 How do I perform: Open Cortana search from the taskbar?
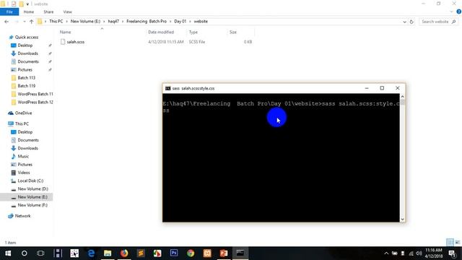24,253
